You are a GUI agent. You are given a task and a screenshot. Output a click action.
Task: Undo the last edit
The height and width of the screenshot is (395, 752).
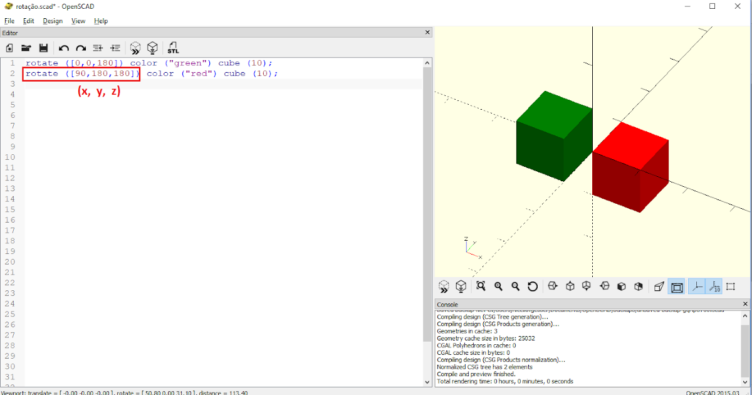click(x=64, y=48)
